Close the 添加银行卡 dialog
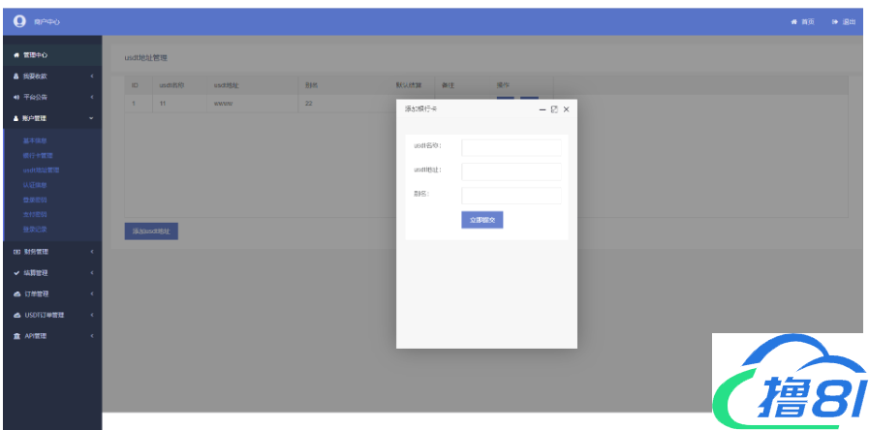 pyautogui.click(x=567, y=109)
